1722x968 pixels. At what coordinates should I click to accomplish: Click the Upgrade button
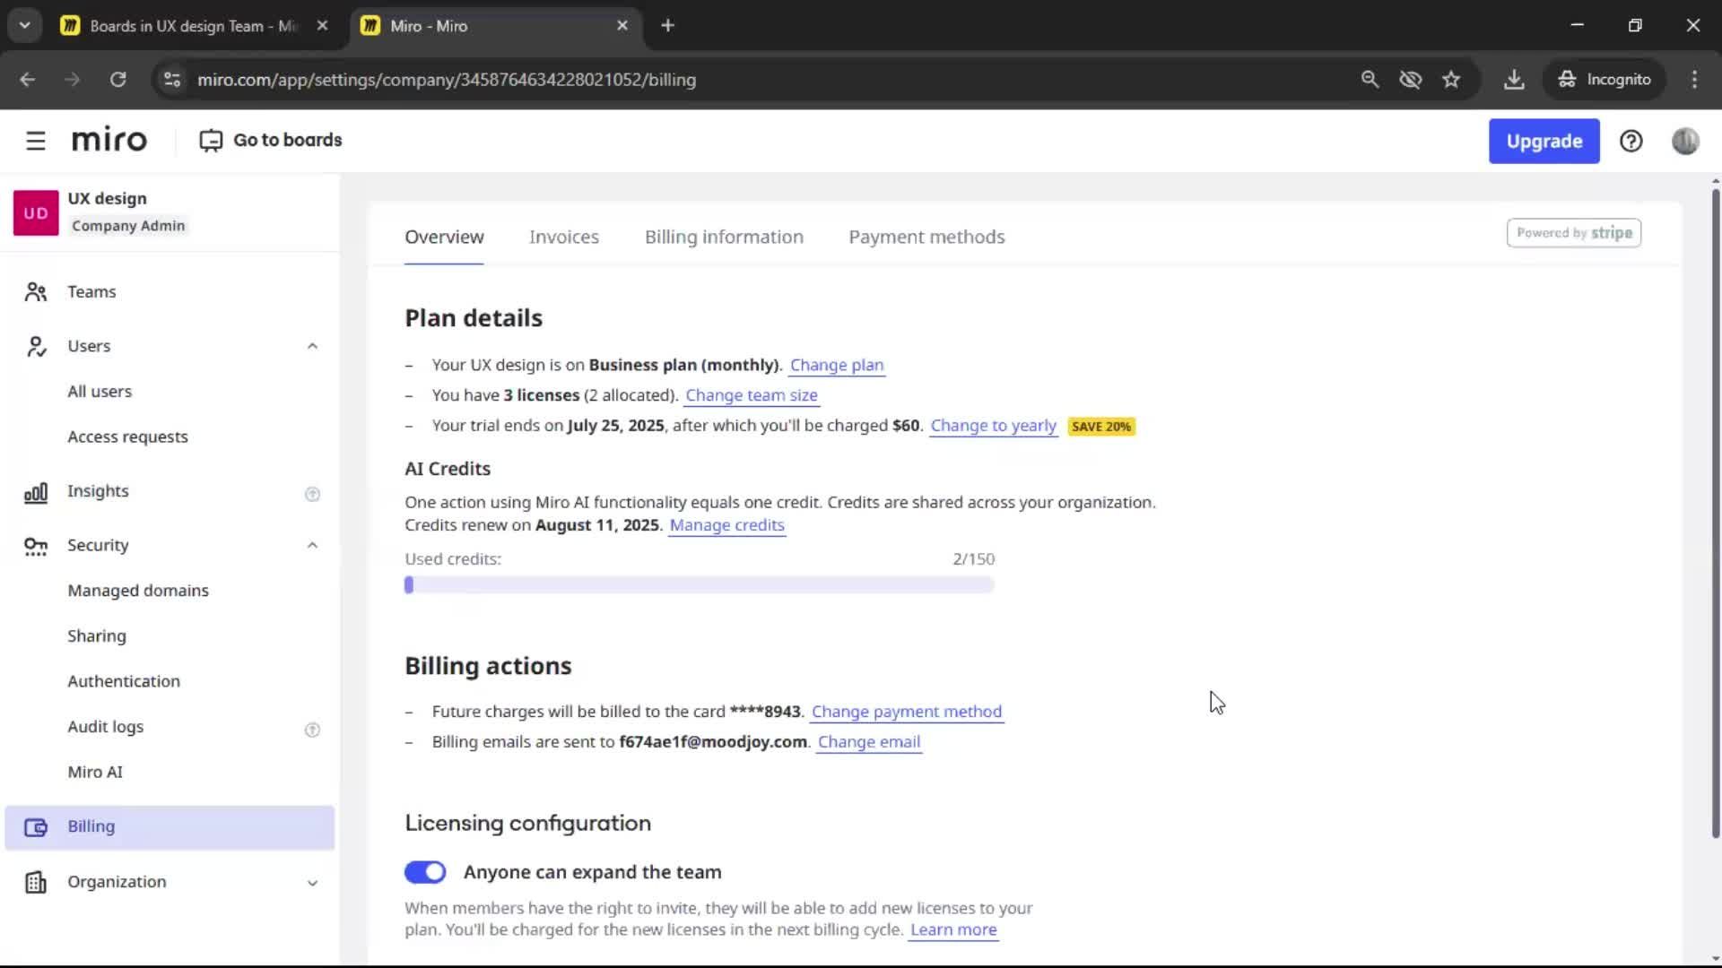tap(1544, 141)
